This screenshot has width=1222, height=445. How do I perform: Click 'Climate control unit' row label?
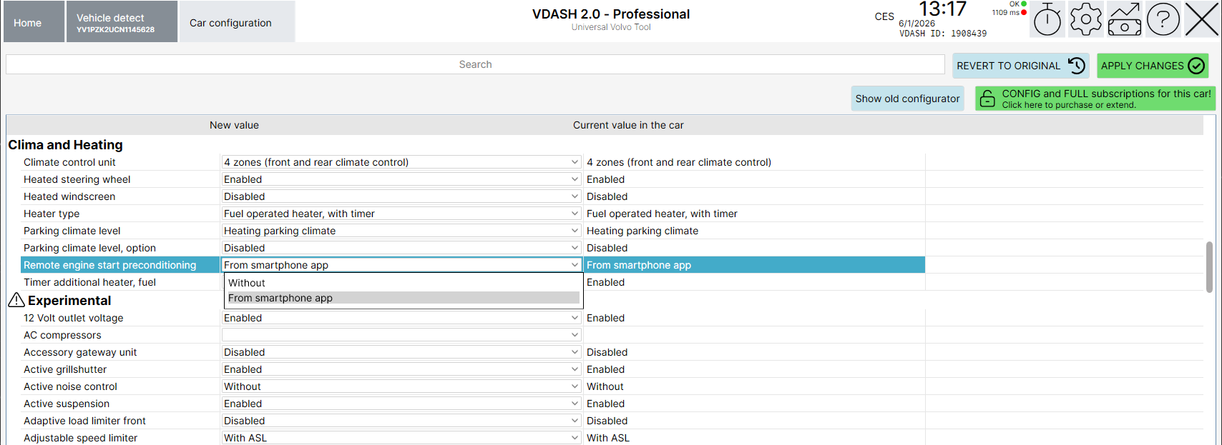pos(69,162)
